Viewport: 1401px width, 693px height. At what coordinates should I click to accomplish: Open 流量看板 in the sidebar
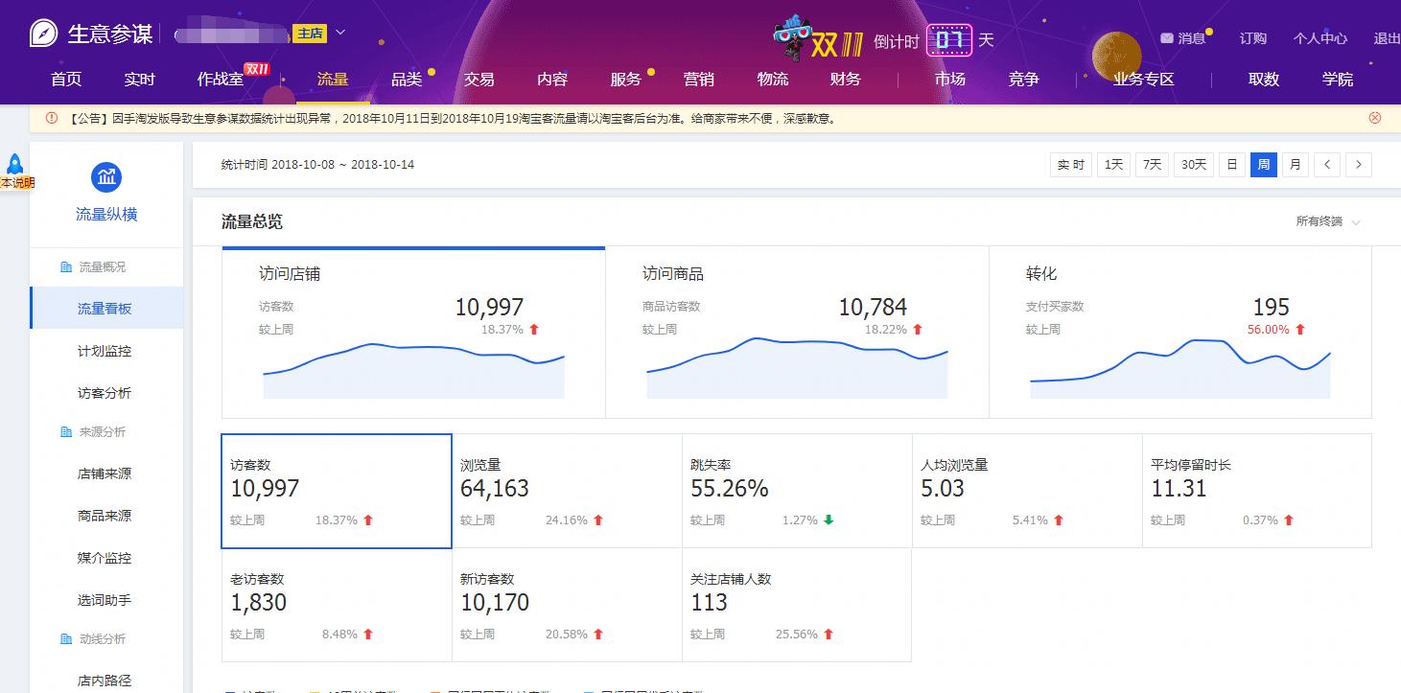(106, 308)
